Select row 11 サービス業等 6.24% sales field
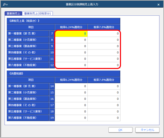 [x=71, y=59]
